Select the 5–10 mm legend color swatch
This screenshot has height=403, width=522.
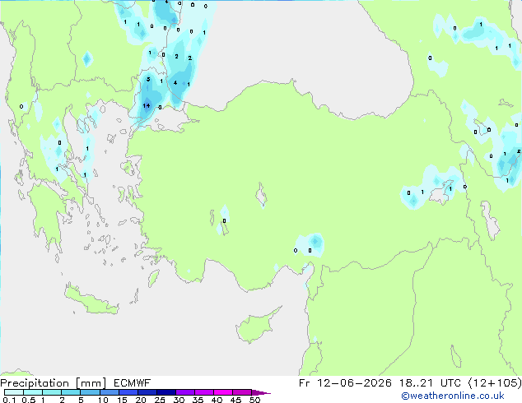click(x=90, y=392)
